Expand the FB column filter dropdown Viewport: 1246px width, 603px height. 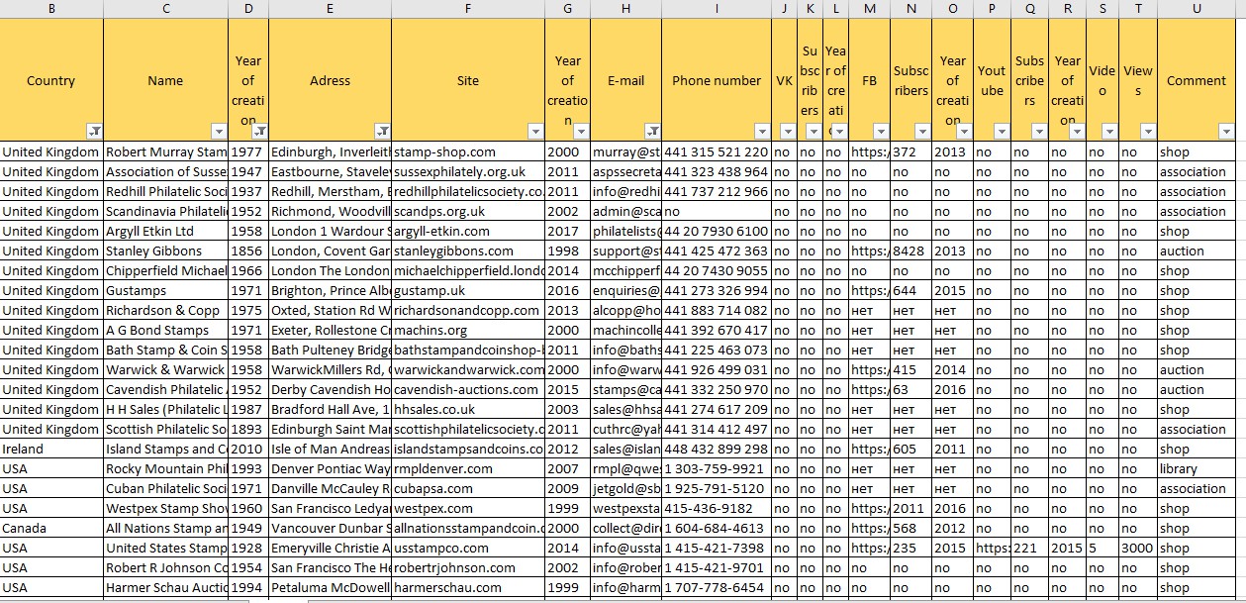point(880,131)
